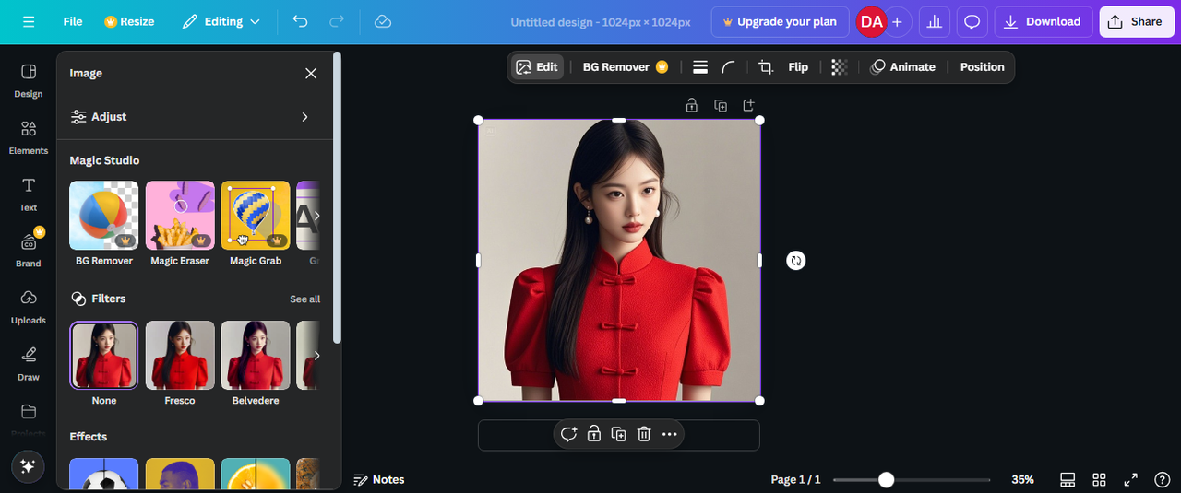Duplicate the page using top icon
This screenshot has height=493, width=1181.
pos(721,106)
